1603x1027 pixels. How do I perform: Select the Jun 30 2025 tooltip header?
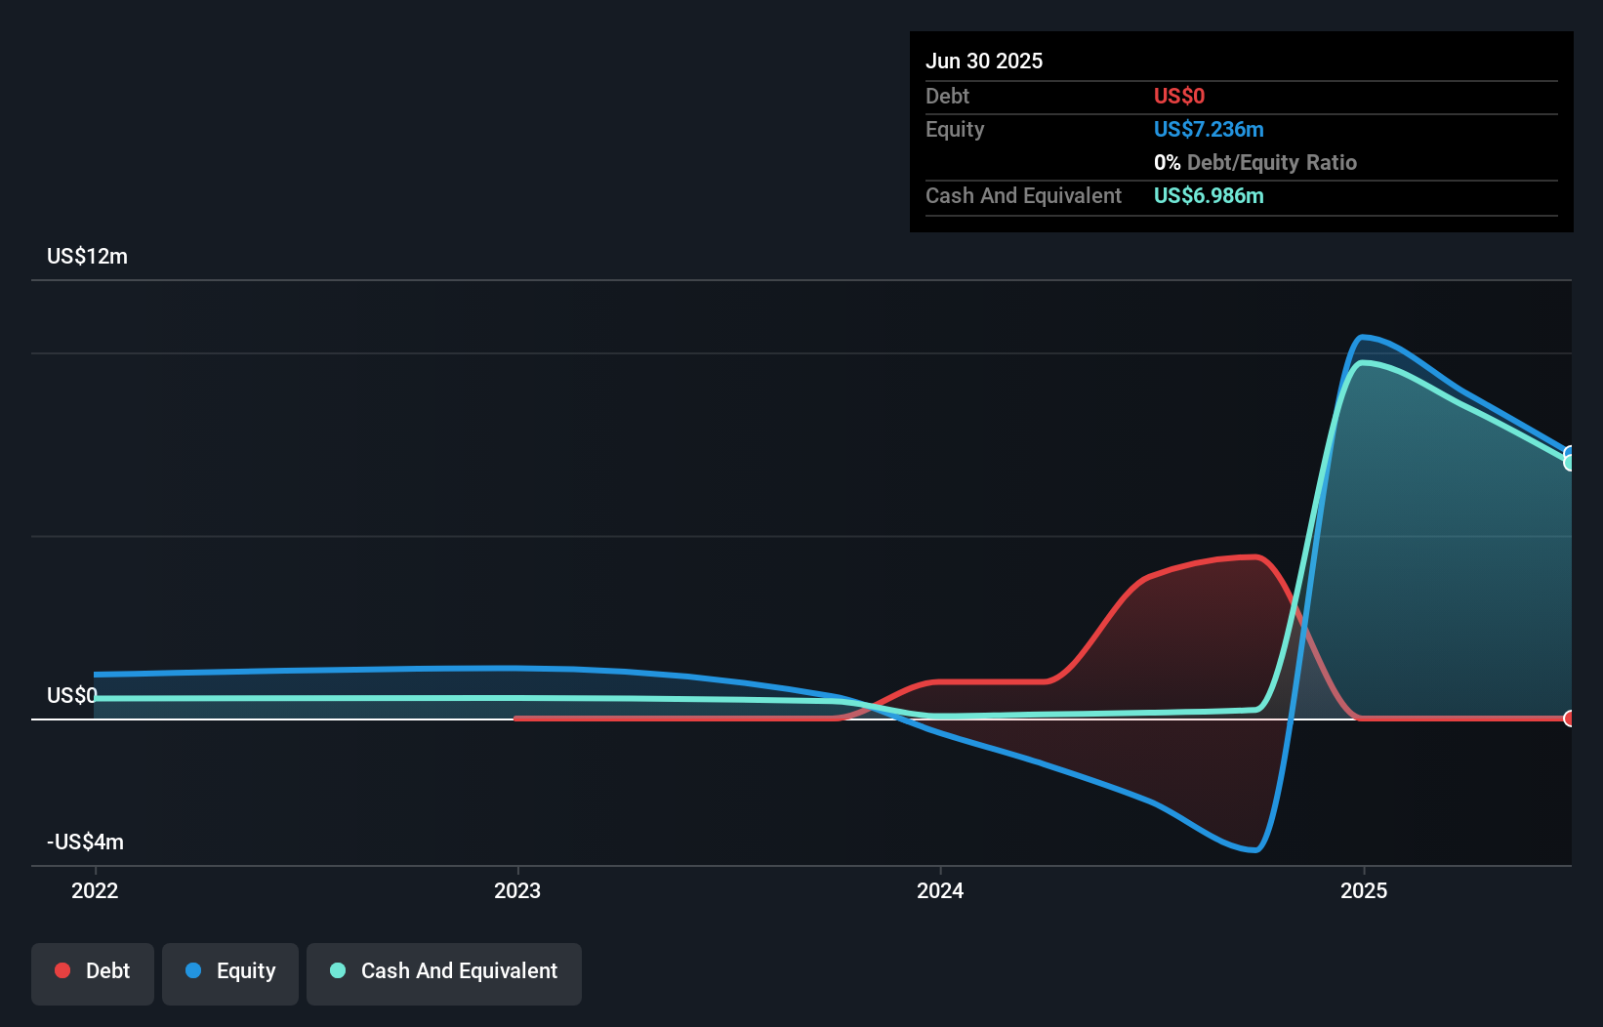984,61
